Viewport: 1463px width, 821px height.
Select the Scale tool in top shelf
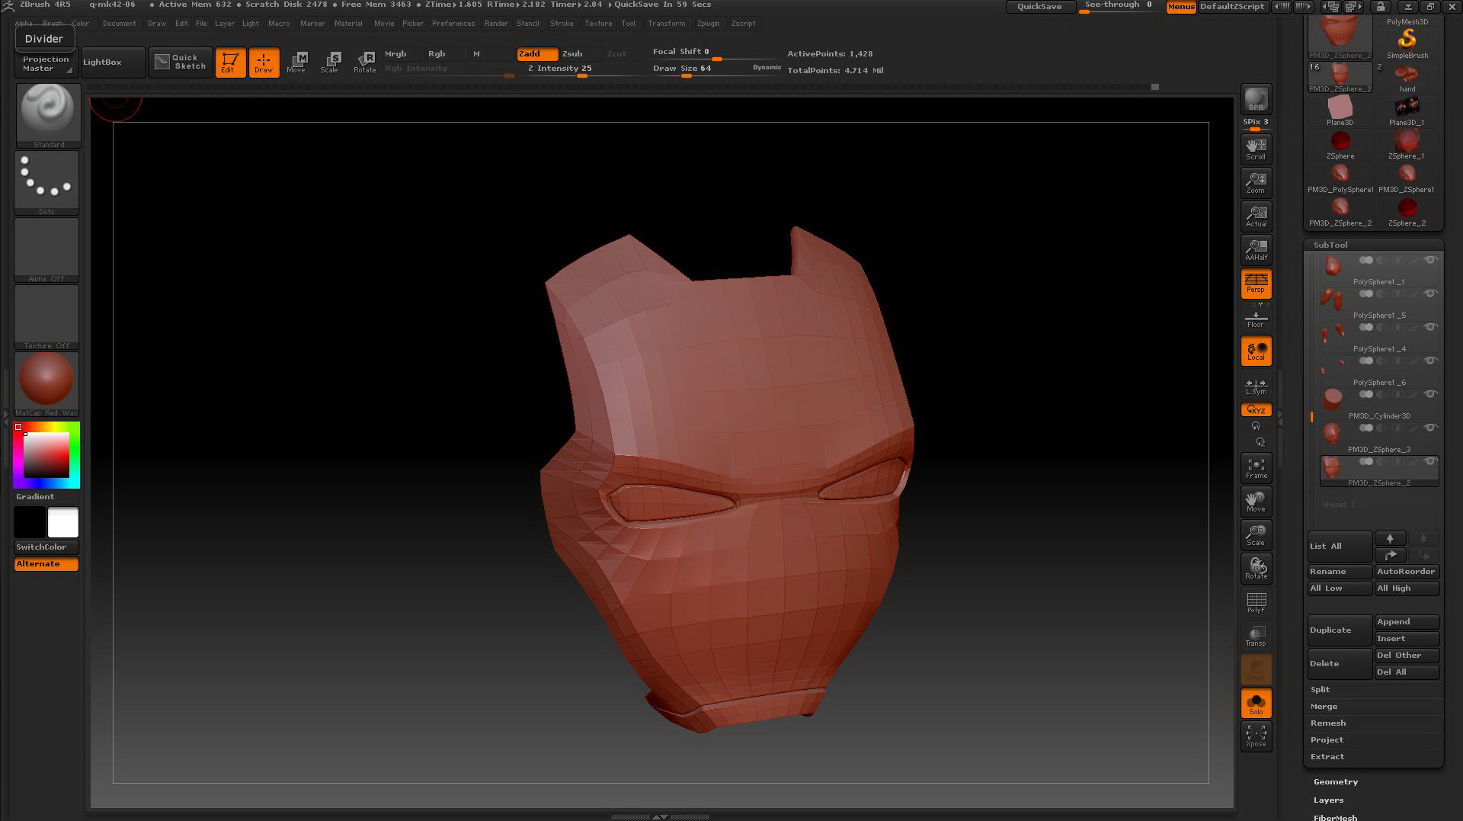(330, 62)
